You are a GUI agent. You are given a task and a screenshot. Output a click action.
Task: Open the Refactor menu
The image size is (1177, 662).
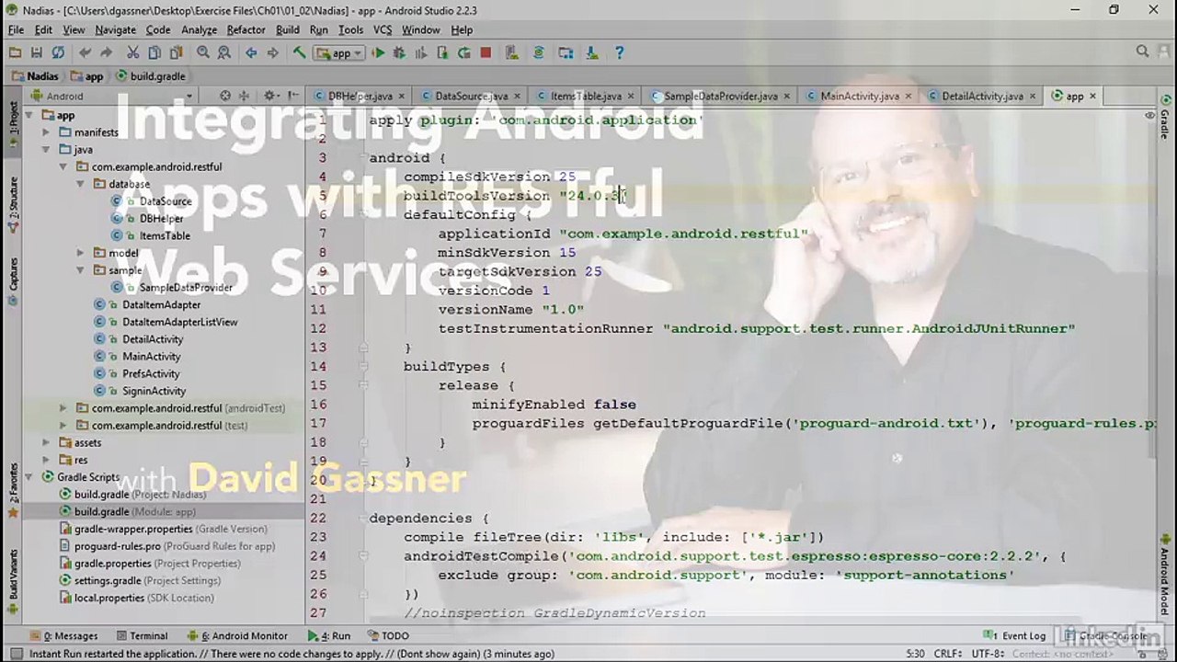point(246,29)
